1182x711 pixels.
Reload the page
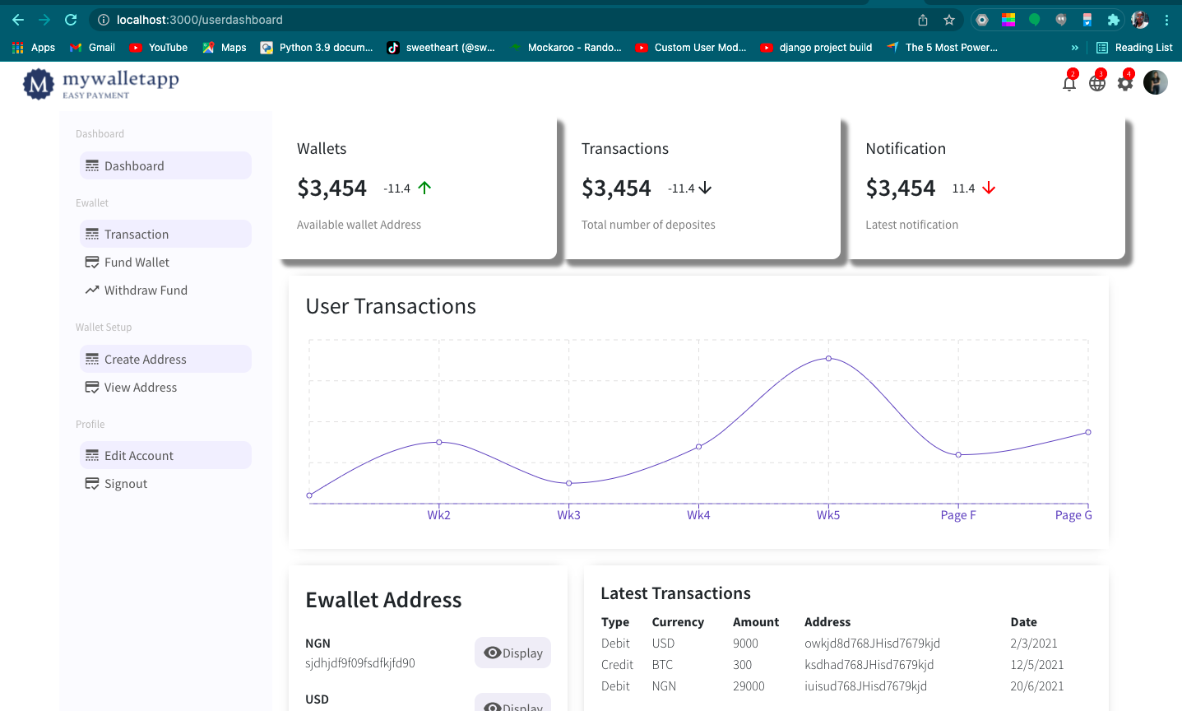point(71,20)
